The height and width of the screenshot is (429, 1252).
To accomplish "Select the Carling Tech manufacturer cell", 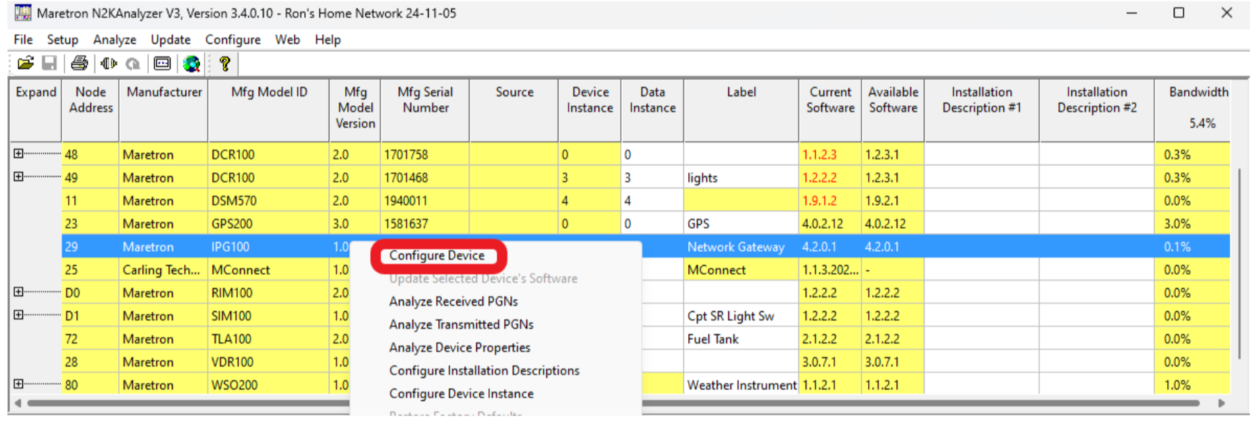I will [x=164, y=270].
